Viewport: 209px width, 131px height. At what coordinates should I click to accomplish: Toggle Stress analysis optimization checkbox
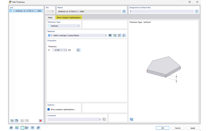48,109
